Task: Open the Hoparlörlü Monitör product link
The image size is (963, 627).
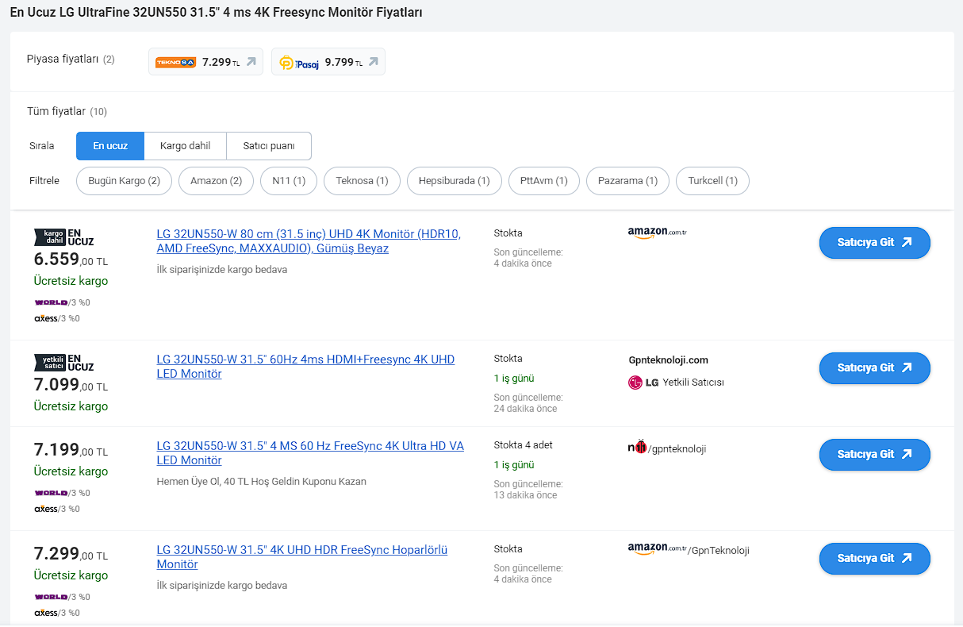Action: click(x=301, y=557)
